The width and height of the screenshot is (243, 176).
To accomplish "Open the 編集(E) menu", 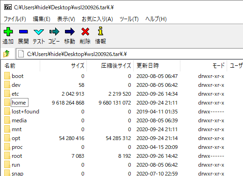I will [42, 19].
